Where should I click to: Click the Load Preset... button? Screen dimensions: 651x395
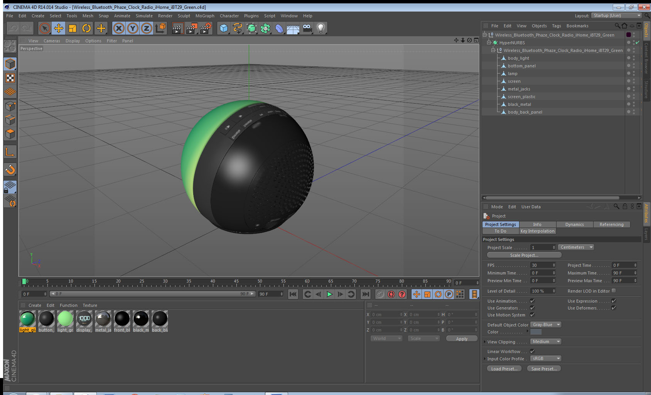(504, 369)
